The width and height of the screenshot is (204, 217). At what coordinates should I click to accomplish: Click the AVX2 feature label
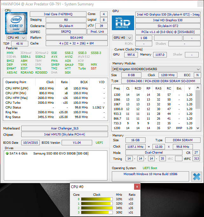(69, 57)
